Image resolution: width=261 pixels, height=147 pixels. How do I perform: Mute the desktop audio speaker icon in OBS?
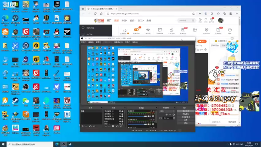[149, 116]
